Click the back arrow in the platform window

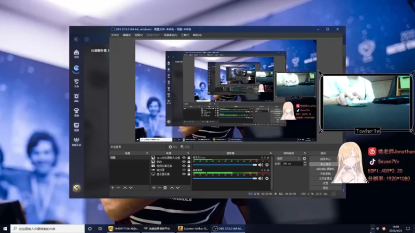click(x=76, y=39)
